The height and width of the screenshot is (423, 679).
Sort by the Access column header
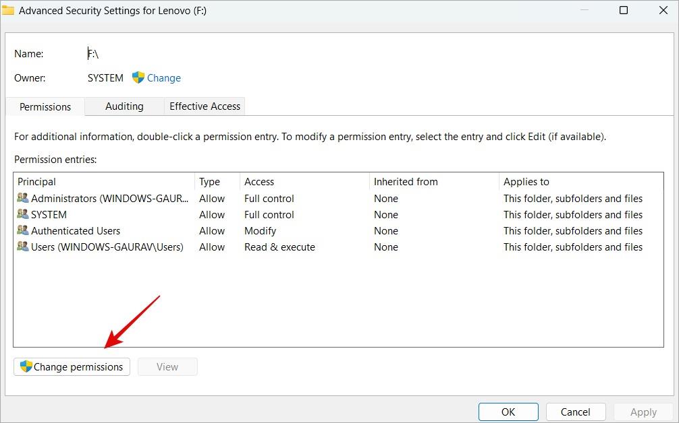pyautogui.click(x=304, y=181)
